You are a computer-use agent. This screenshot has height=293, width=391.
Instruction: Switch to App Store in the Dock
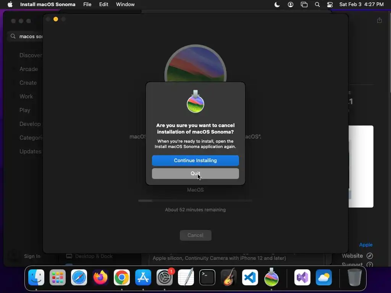click(143, 277)
